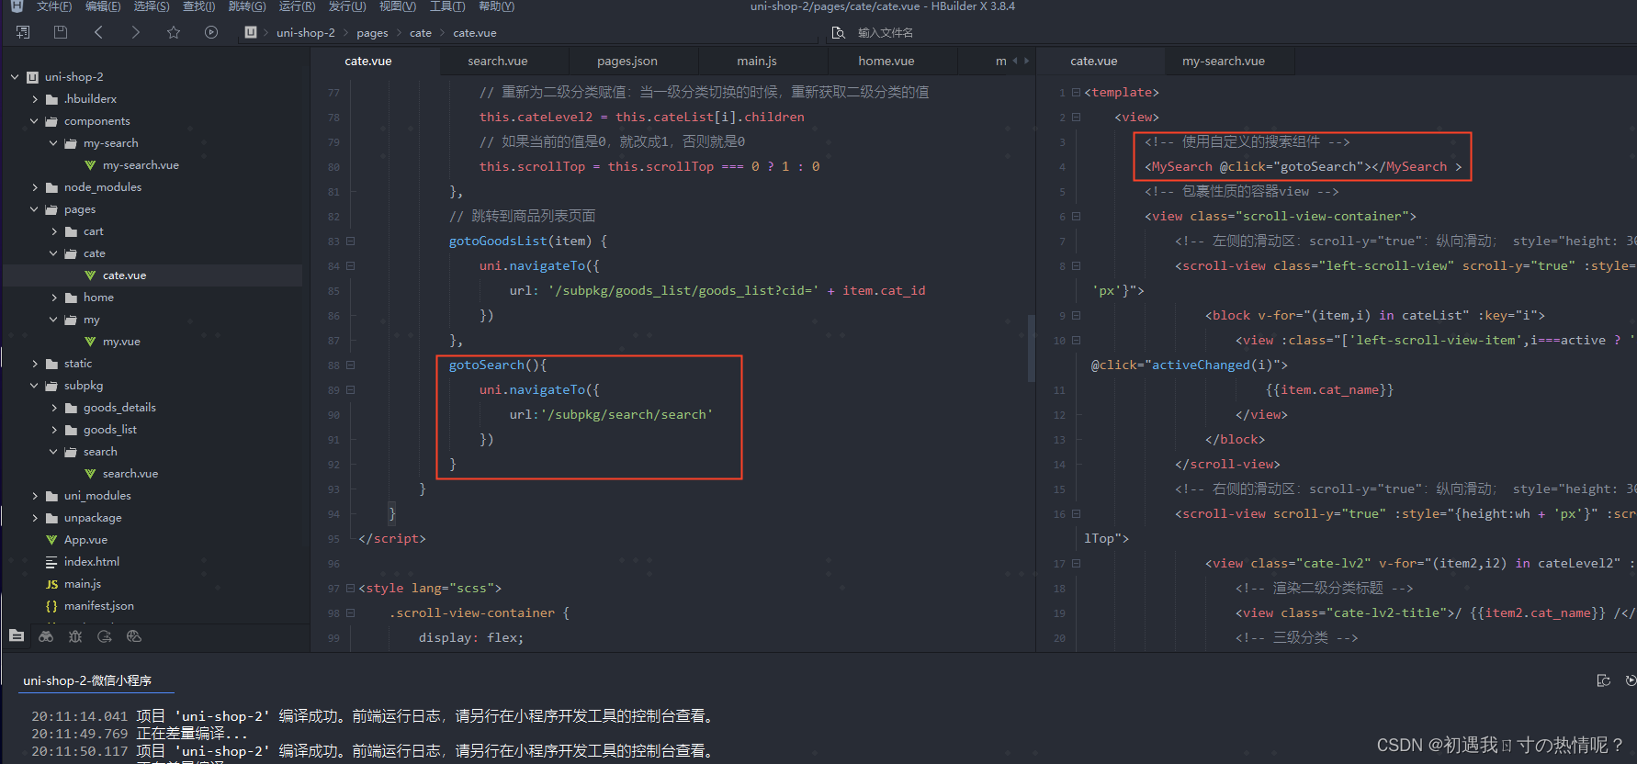Open the 编辑(E) menu

[103, 6]
